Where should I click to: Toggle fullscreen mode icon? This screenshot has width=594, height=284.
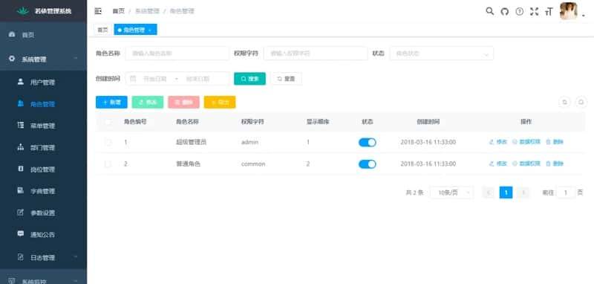pos(534,11)
